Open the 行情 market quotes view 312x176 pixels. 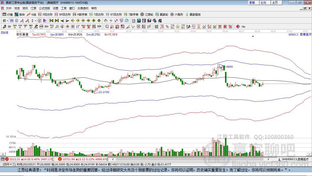8,15
